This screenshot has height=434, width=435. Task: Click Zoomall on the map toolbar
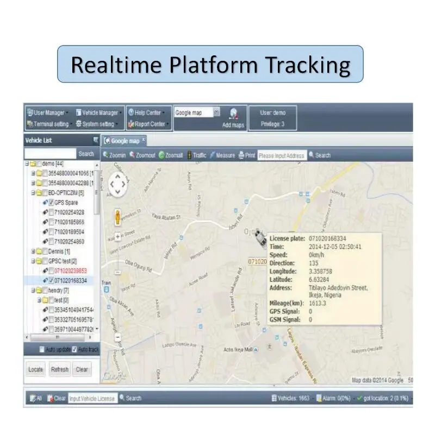point(171,155)
